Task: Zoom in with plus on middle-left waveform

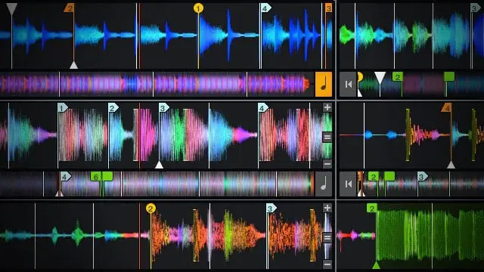Action: 327,107
